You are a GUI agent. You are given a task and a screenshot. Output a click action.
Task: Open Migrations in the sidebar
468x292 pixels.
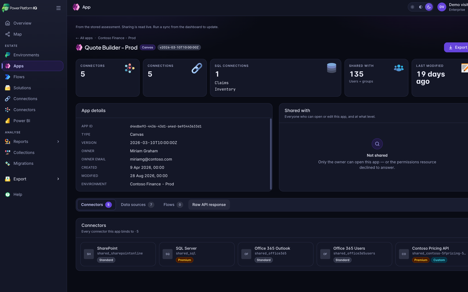pos(33,164)
